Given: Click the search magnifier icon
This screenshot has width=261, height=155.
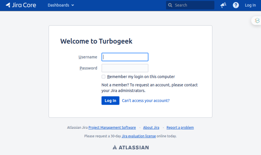Looking at the screenshot, I should coord(170,5).
